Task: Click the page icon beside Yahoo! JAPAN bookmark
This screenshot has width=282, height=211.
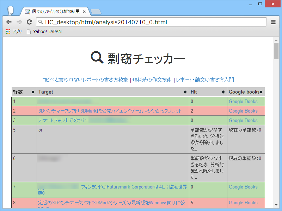Action: click(29, 31)
